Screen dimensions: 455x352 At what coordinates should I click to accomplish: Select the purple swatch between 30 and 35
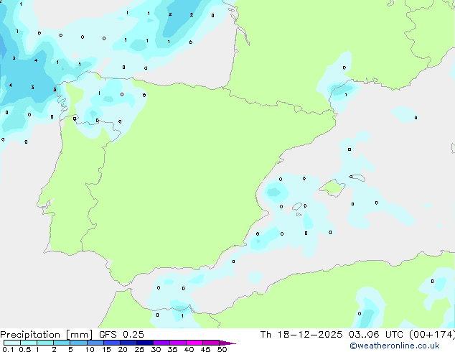coord(161,343)
